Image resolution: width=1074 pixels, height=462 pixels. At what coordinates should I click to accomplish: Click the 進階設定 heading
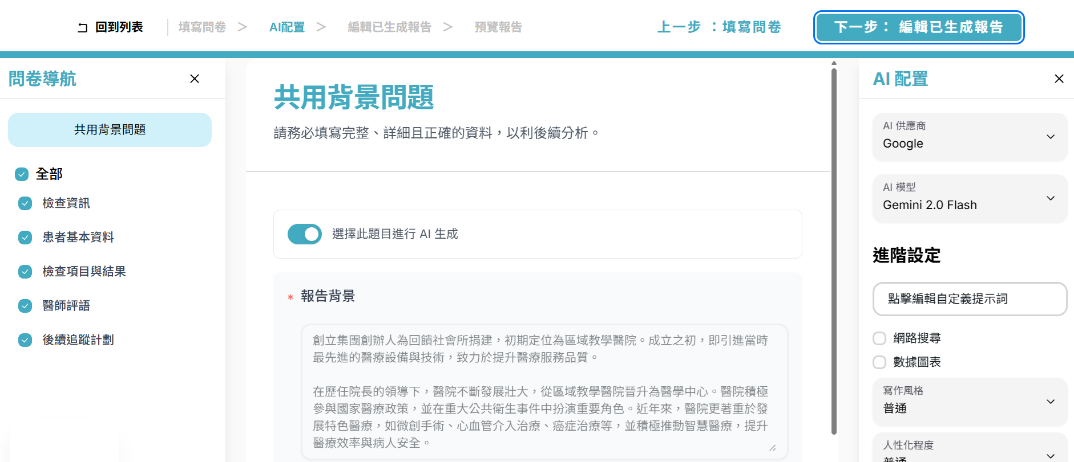click(906, 255)
